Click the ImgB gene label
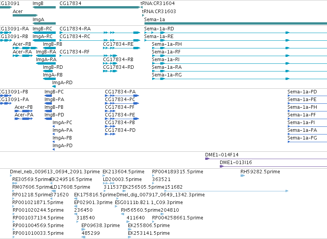Screen dimensions: 327x239 point(38,3)
